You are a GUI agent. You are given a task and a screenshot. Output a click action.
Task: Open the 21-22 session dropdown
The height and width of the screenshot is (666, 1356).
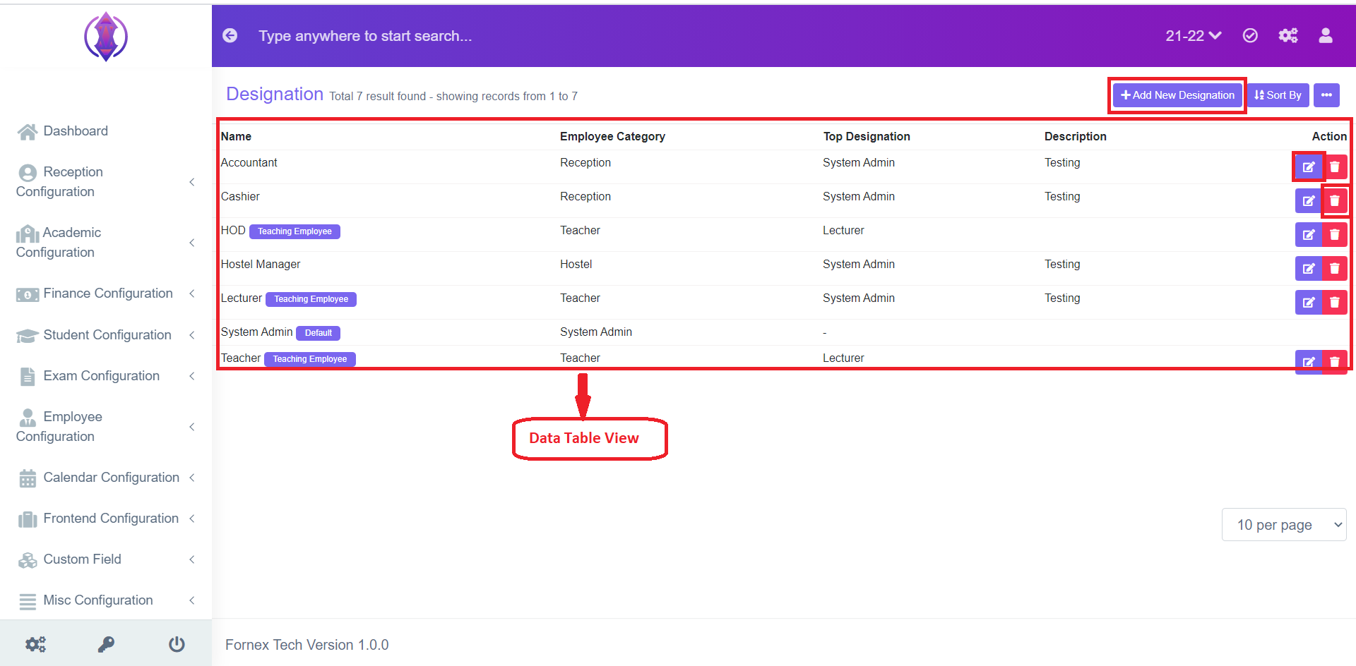tap(1193, 35)
